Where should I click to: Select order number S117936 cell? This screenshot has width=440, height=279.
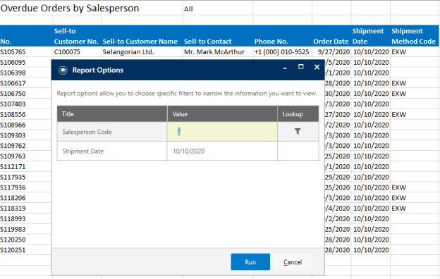(x=25, y=187)
